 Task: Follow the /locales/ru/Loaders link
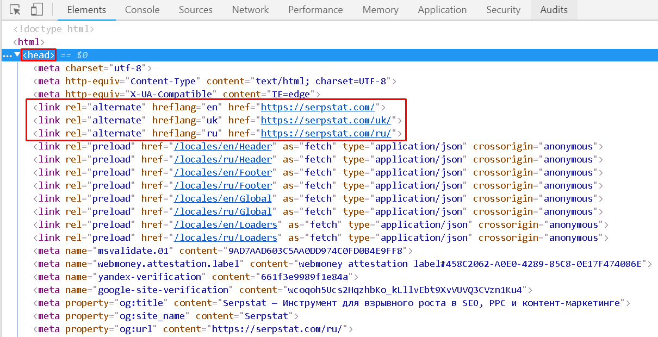(226, 238)
